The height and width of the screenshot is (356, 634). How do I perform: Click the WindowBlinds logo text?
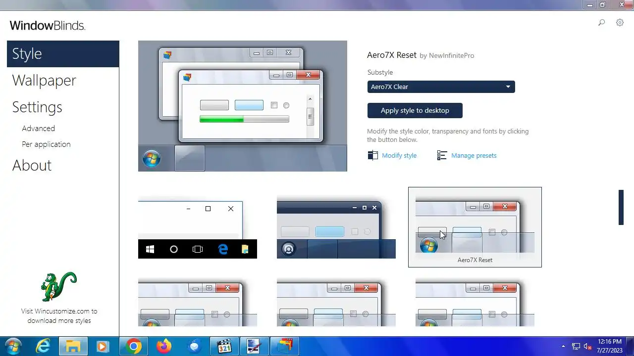click(x=48, y=26)
